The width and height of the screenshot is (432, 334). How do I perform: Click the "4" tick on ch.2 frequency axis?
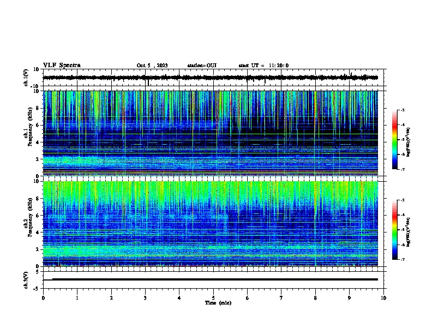point(38,232)
